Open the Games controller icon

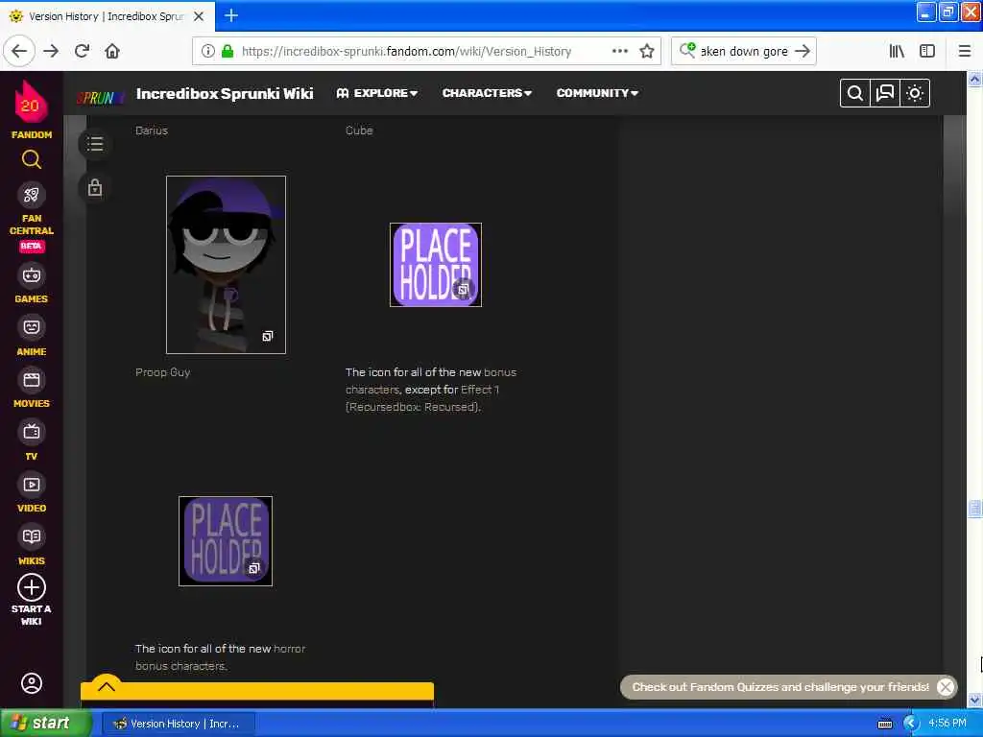[32, 275]
